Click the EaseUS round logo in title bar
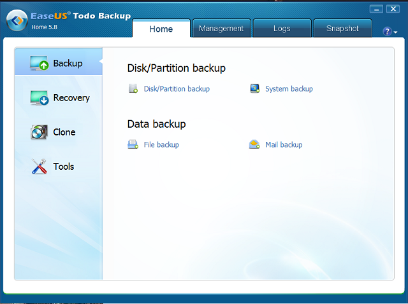The width and height of the screenshot is (408, 304). pos(16,21)
